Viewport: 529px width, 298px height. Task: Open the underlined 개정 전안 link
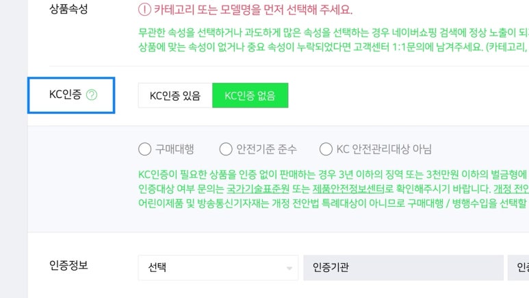coord(511,188)
